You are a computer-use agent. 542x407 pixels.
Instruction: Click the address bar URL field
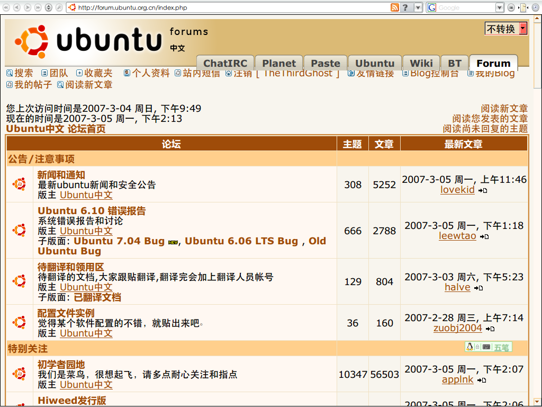232,7
